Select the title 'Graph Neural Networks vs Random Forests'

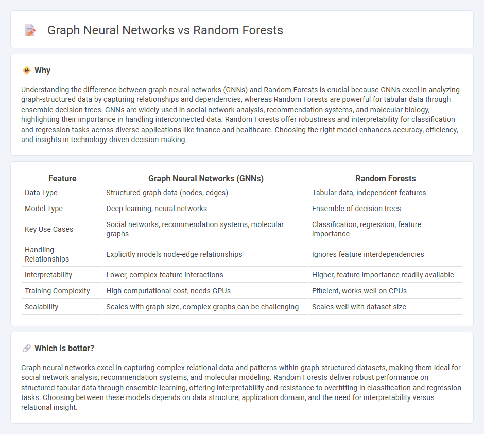pos(165,30)
